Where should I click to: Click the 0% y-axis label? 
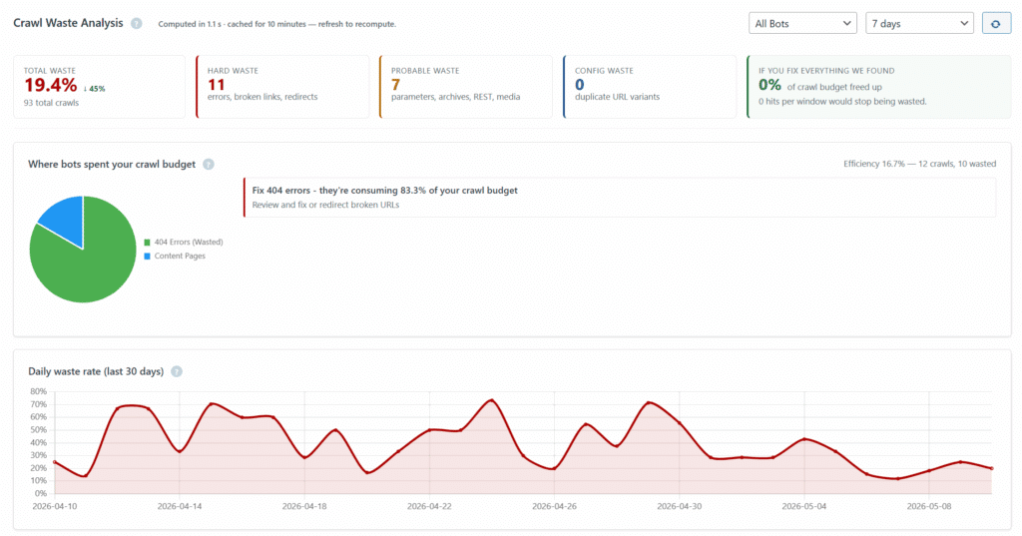40,494
